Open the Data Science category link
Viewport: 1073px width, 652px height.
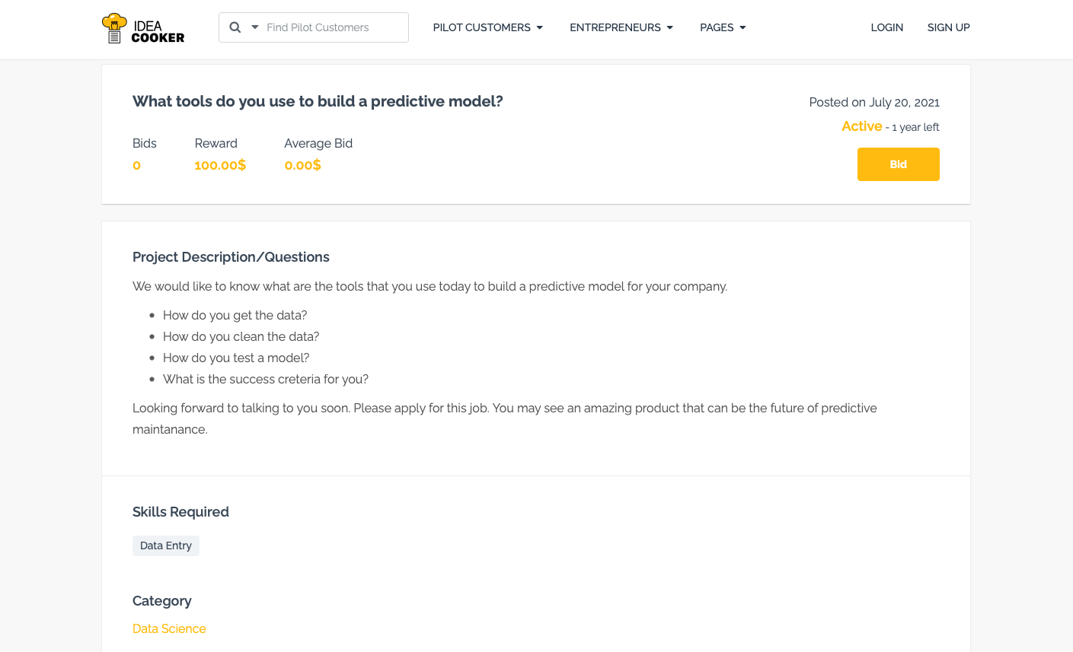pos(169,628)
